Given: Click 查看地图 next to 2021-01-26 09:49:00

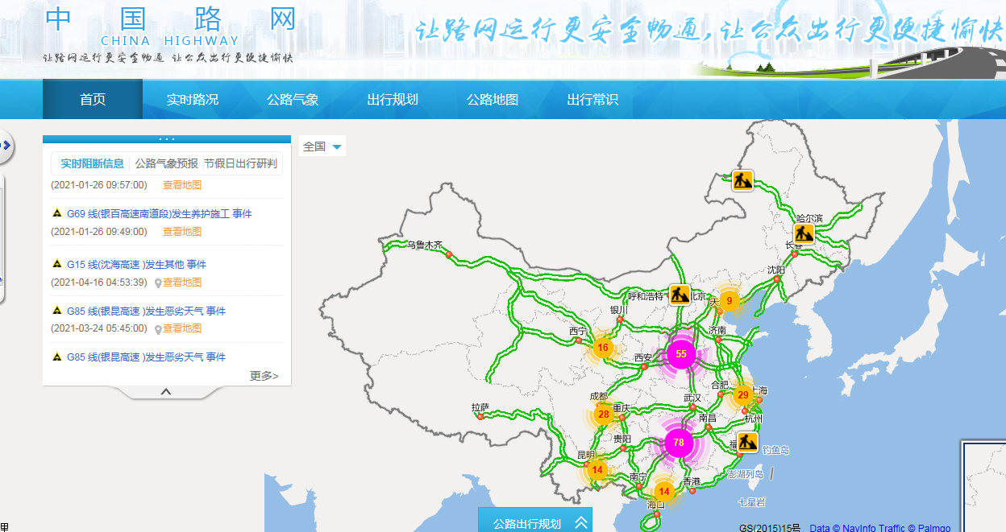Looking at the screenshot, I should (182, 232).
